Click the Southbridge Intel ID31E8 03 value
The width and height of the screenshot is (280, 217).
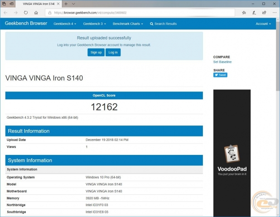coord(97,212)
